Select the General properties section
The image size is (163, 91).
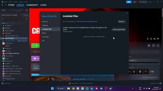50,21
